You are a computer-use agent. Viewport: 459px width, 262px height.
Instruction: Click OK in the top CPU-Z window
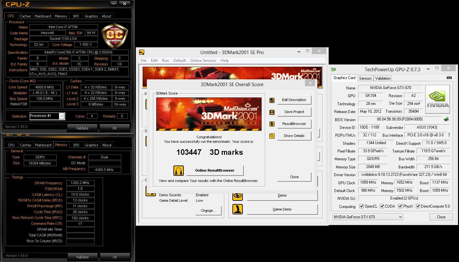(x=114, y=128)
